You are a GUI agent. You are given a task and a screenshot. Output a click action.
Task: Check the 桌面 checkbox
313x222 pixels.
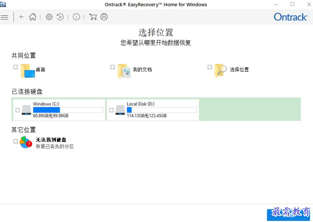click(16, 67)
